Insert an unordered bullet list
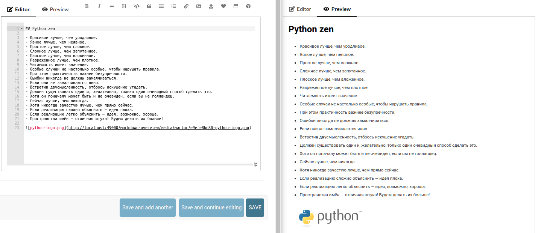 click(161, 6)
